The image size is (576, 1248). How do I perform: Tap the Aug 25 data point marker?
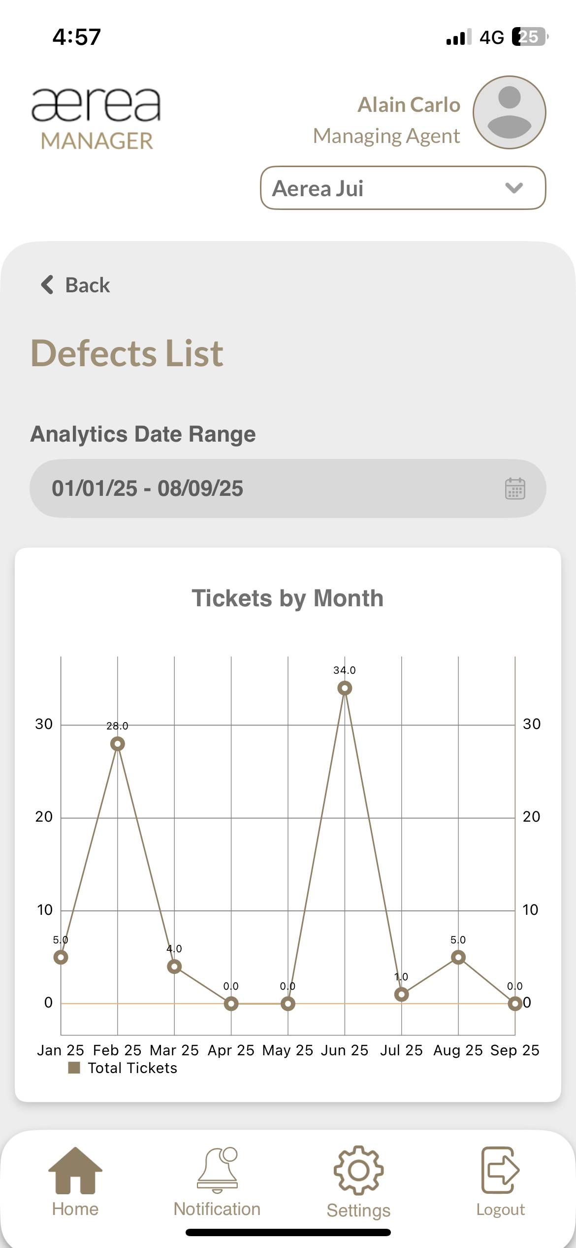coord(458,957)
